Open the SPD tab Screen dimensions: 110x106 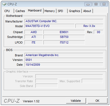pyautogui.click(x=62, y=11)
